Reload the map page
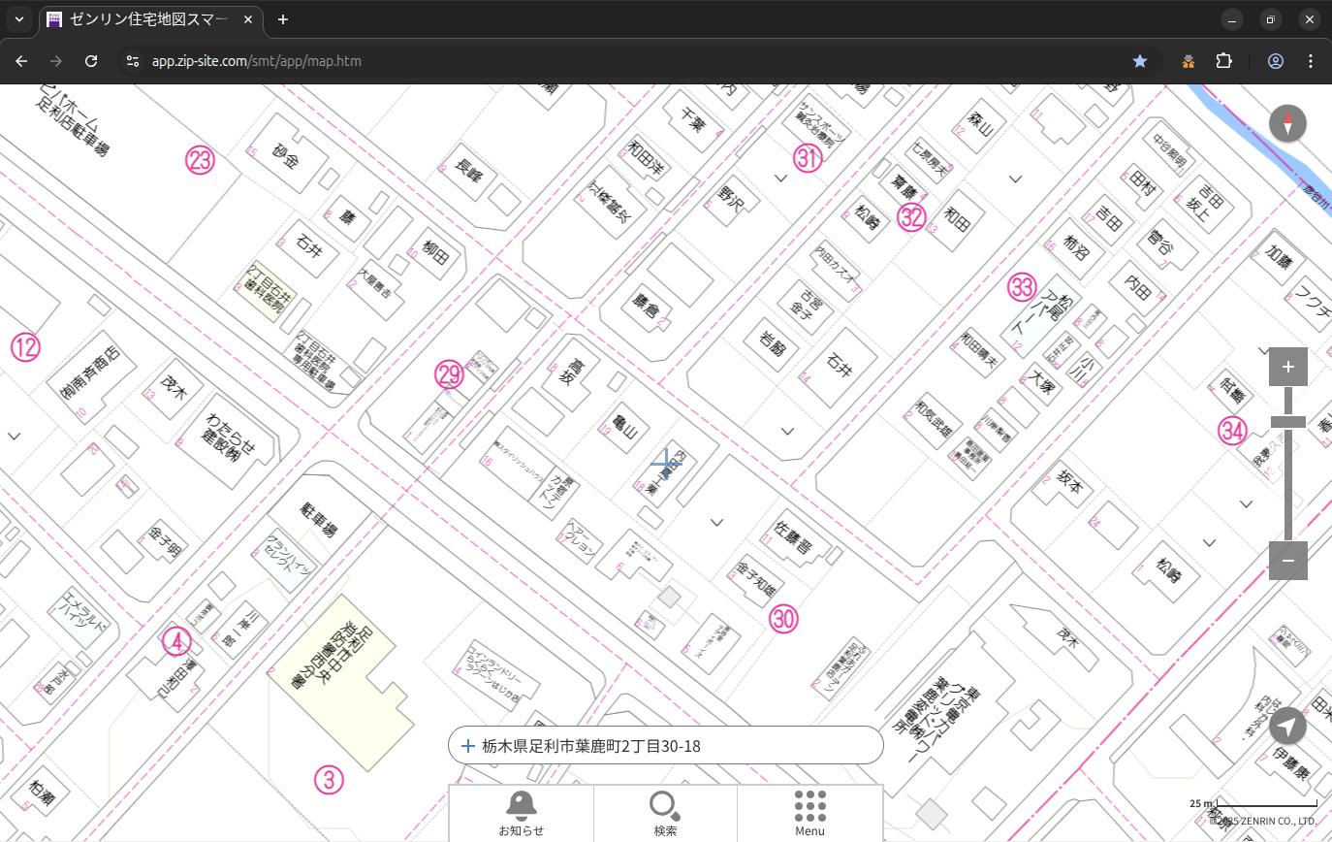The height and width of the screenshot is (842, 1332). pos(91,61)
